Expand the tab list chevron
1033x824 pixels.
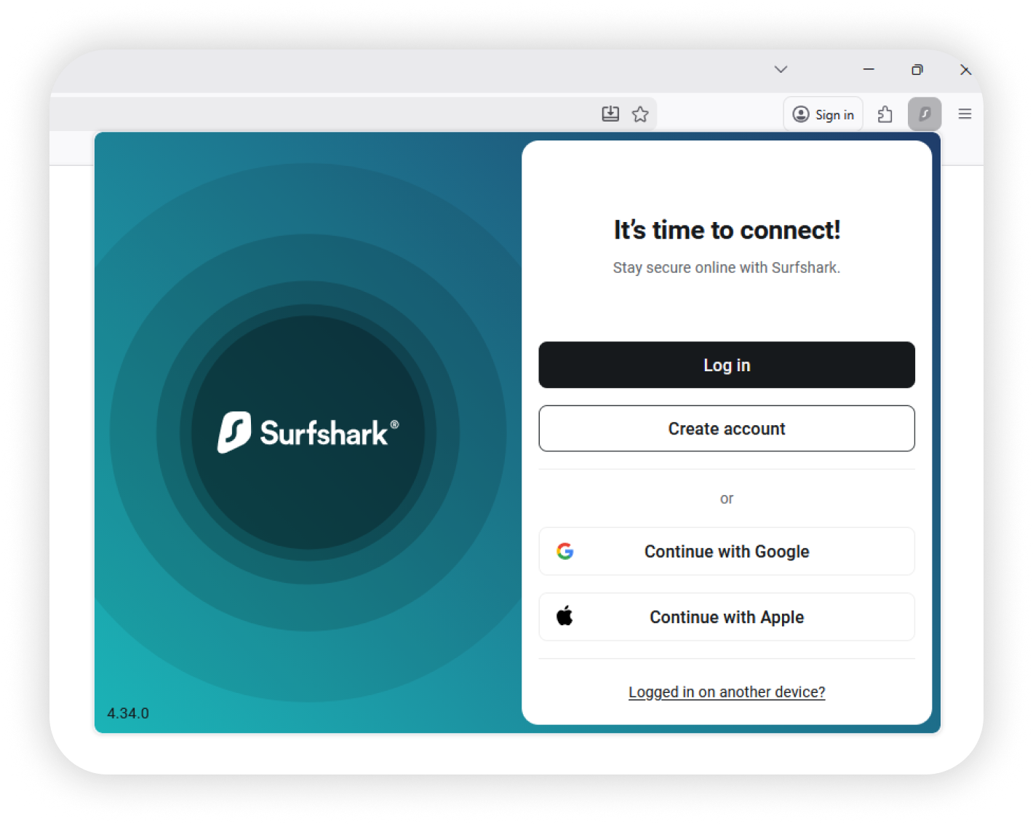click(781, 69)
